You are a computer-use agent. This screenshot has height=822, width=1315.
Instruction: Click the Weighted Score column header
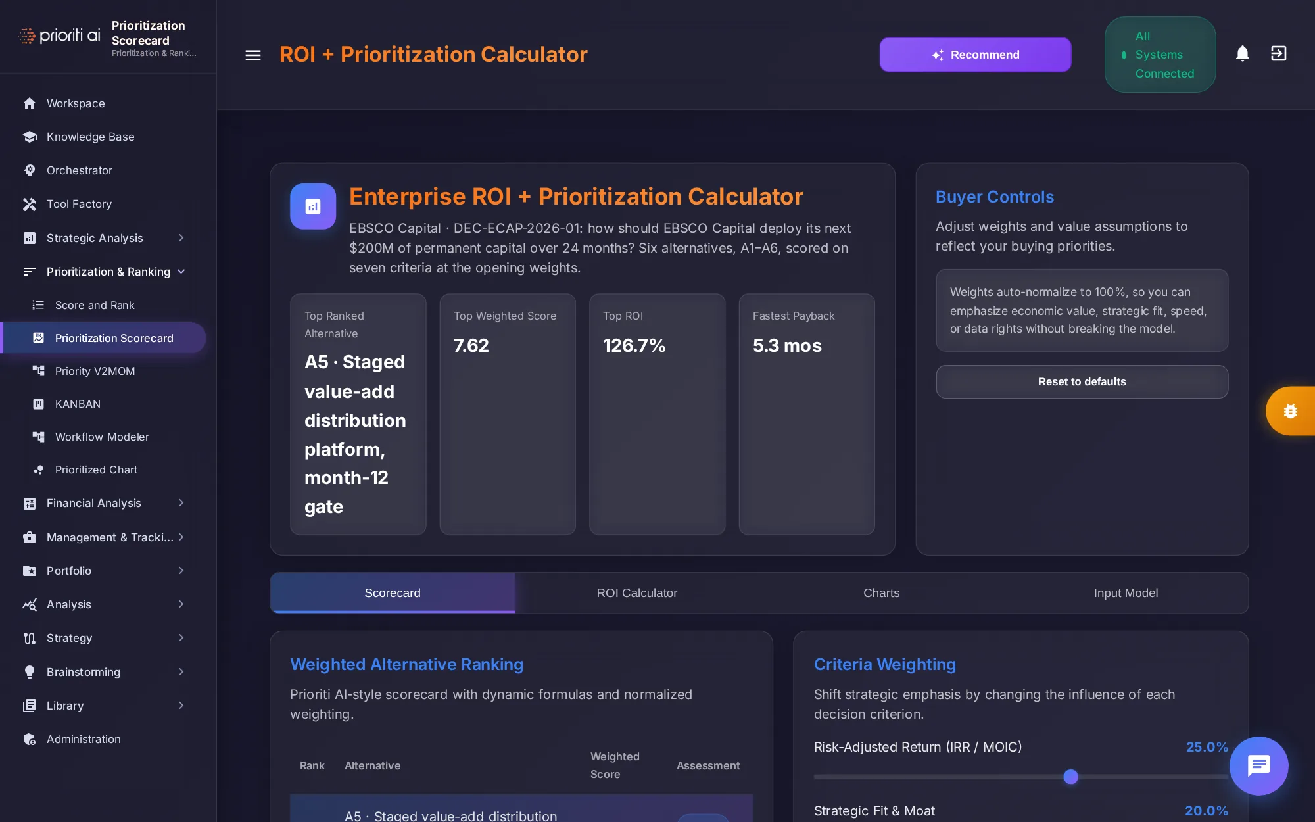(615, 765)
